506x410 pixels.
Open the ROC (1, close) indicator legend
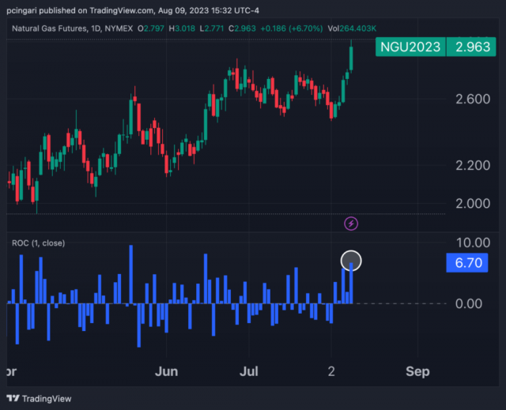(38, 243)
